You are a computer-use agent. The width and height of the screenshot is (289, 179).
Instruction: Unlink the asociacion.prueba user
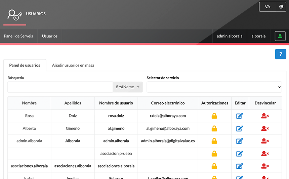click(x=265, y=154)
